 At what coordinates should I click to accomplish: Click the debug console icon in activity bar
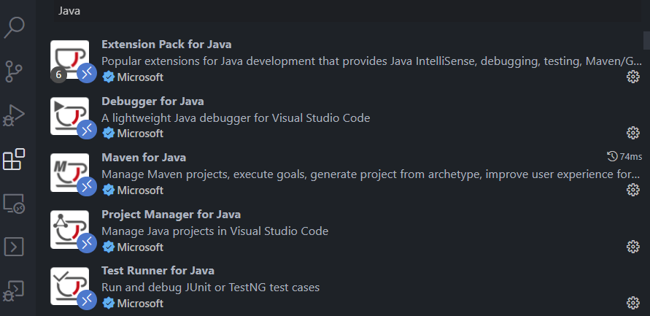pyautogui.click(x=15, y=291)
